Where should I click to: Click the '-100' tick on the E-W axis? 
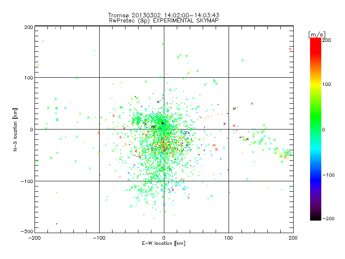pos(99,238)
